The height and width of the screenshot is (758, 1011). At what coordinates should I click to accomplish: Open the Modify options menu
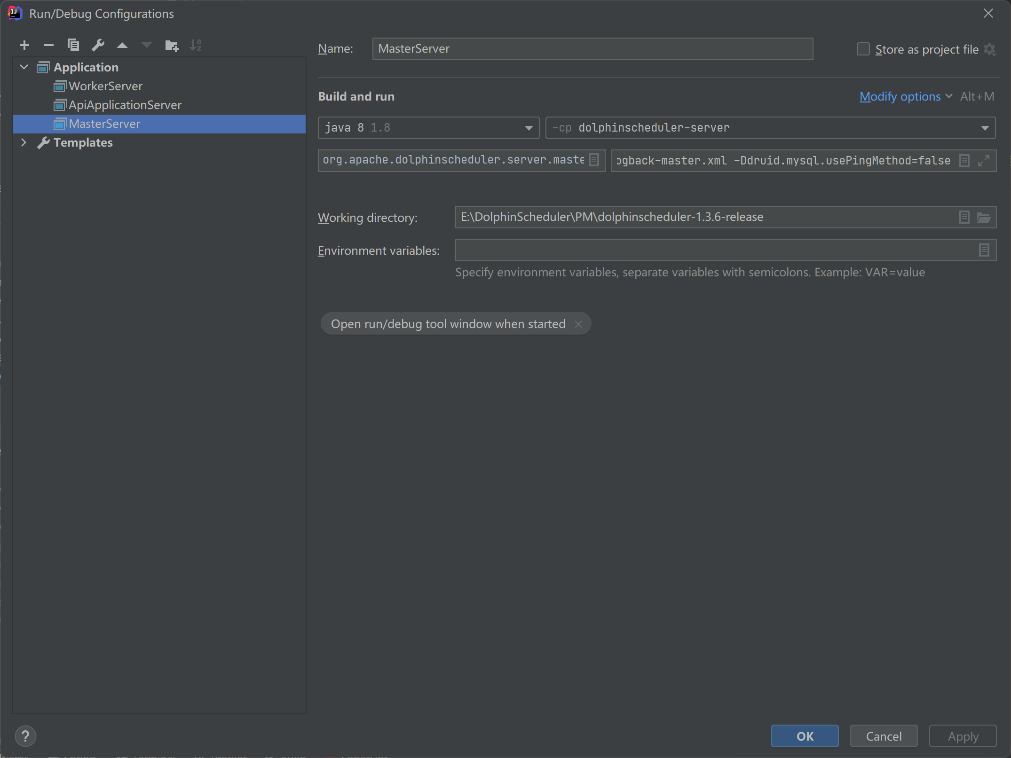906,96
